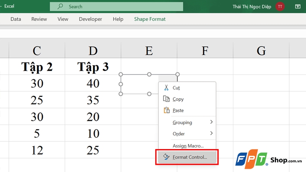Open the Help ribbon tab
The width and height of the screenshot is (306, 172).
(118, 19)
